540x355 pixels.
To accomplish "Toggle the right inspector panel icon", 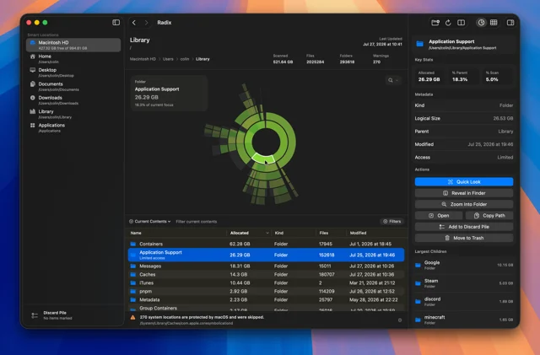I will (510, 23).
